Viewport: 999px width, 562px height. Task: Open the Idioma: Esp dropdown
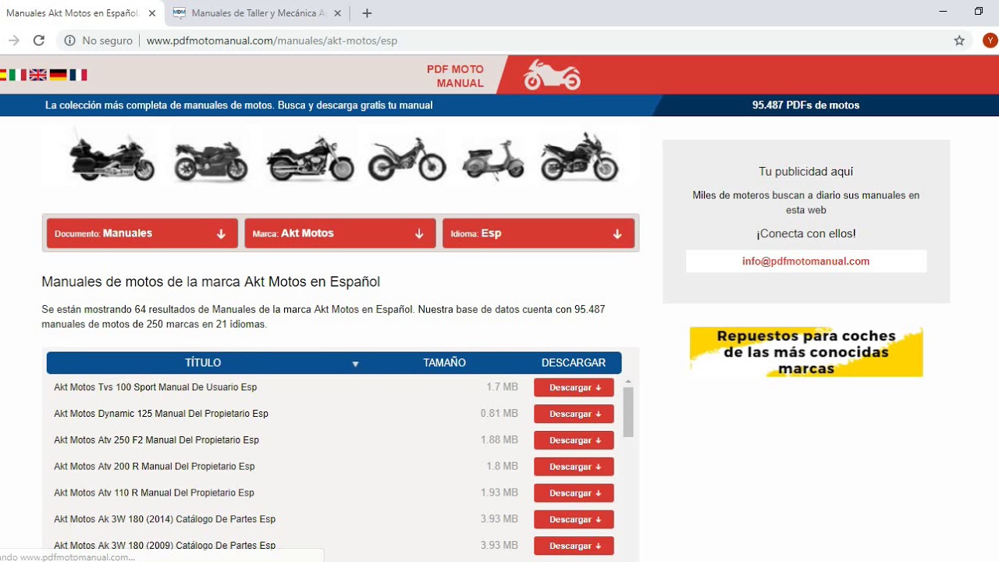click(x=539, y=233)
